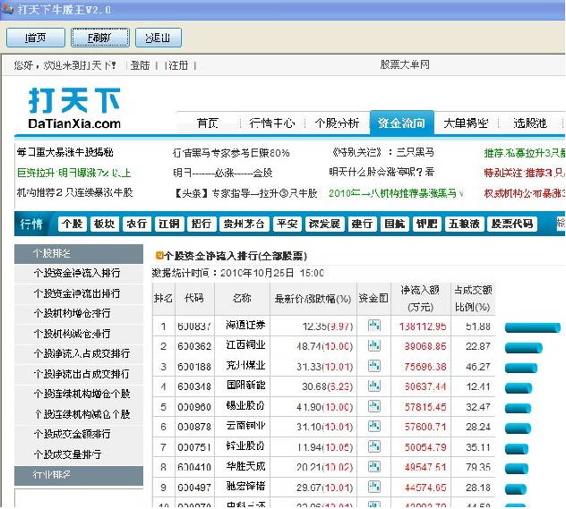This screenshot has width=566, height=509.
Task: Click net inflow value 138112.95
Action: pyautogui.click(x=423, y=327)
